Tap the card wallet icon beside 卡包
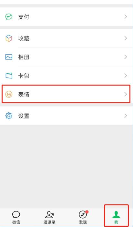Viewport: 133px width, 227px height. [x=9, y=76]
